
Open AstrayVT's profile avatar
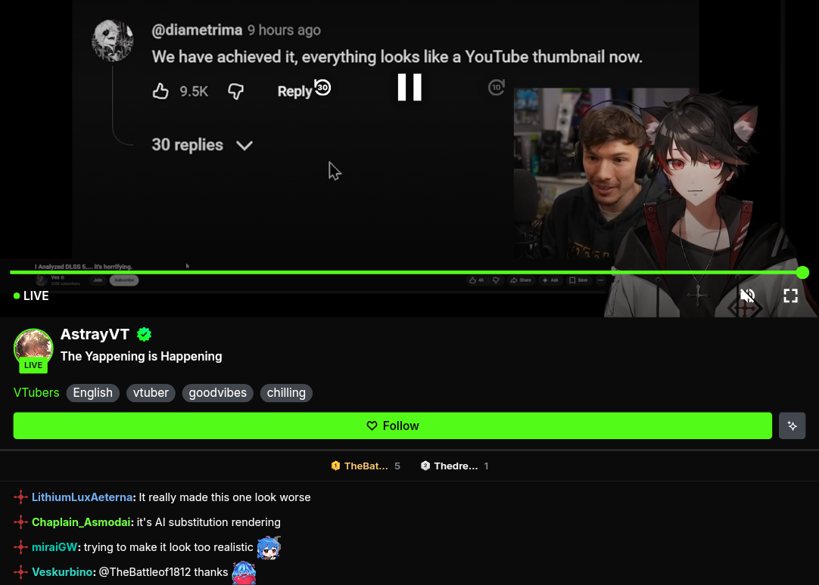(x=33, y=348)
